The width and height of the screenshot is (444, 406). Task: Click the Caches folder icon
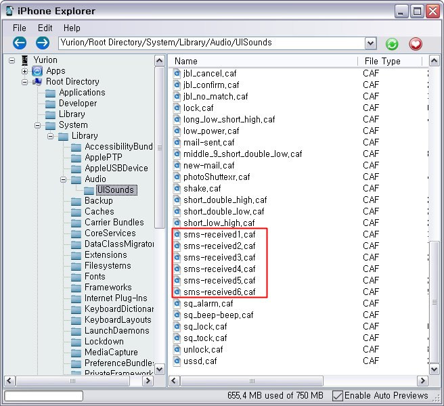(x=76, y=212)
